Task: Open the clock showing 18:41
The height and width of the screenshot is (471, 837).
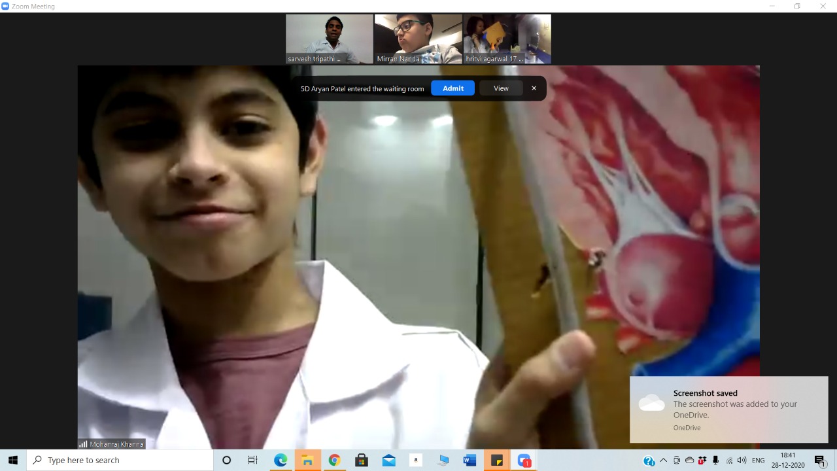Action: 788,460
